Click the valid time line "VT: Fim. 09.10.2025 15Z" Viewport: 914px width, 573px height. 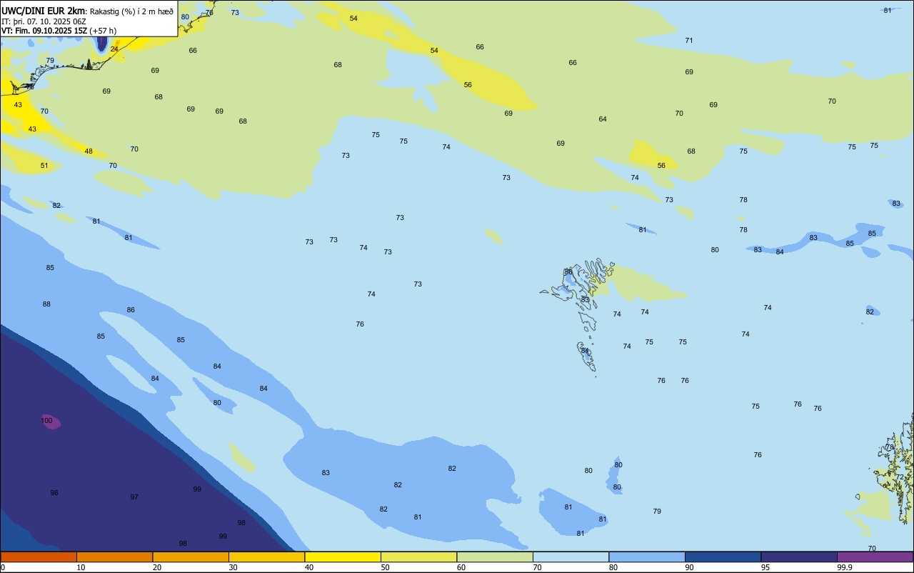44,31
